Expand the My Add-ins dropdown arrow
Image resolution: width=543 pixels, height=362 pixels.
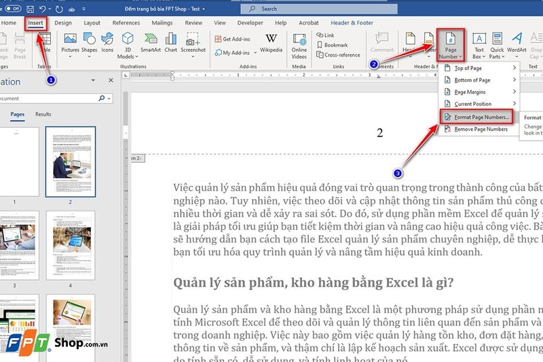pos(255,53)
